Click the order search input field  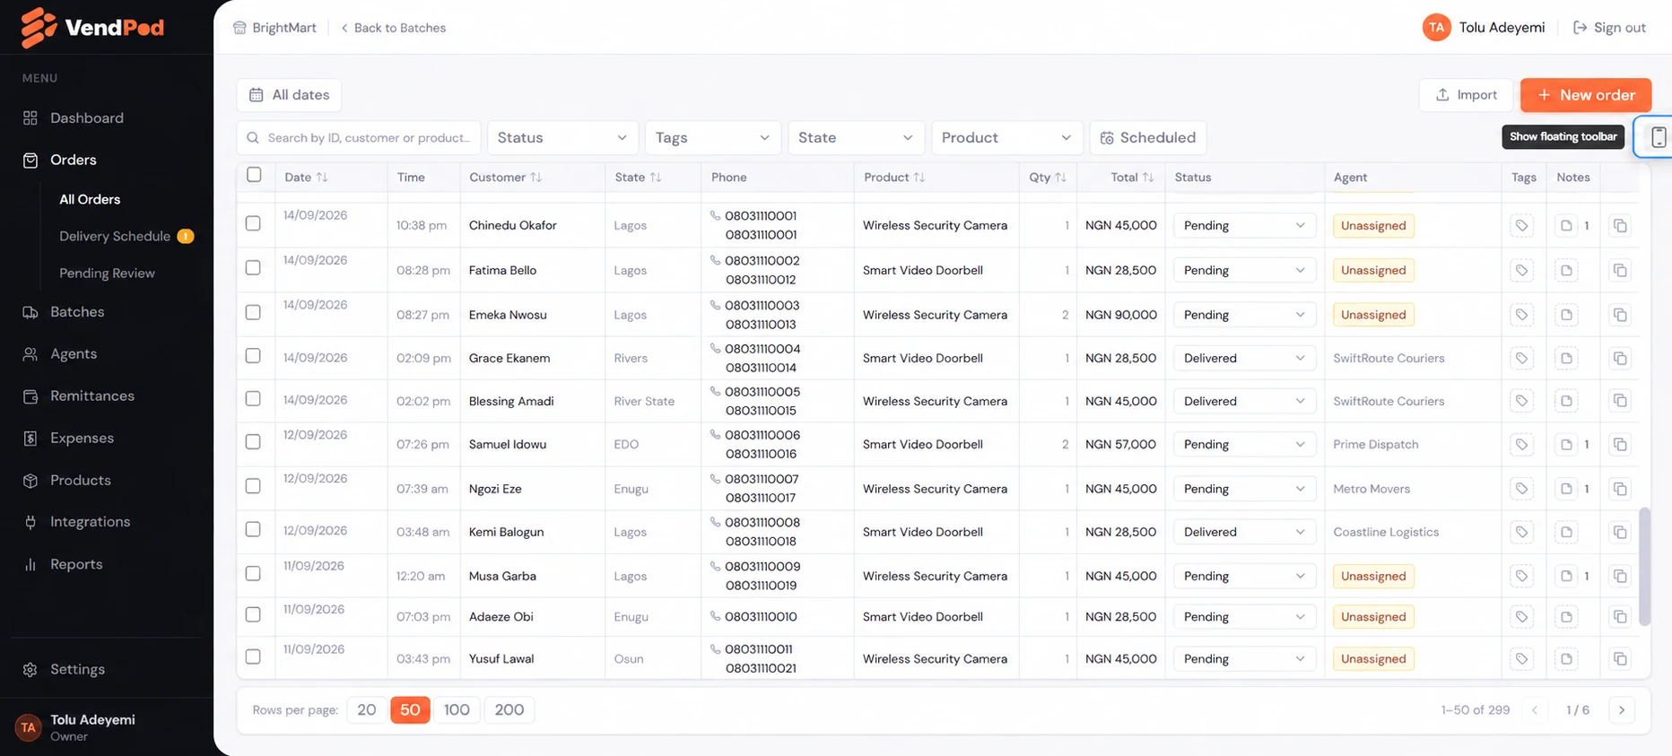point(359,137)
